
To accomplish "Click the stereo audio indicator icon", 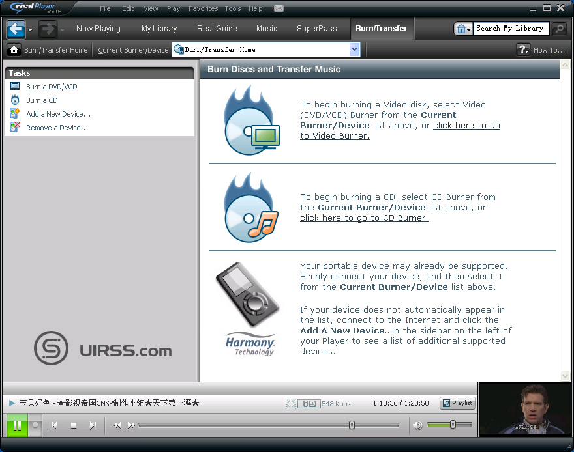I will pyautogui.click(x=309, y=404).
